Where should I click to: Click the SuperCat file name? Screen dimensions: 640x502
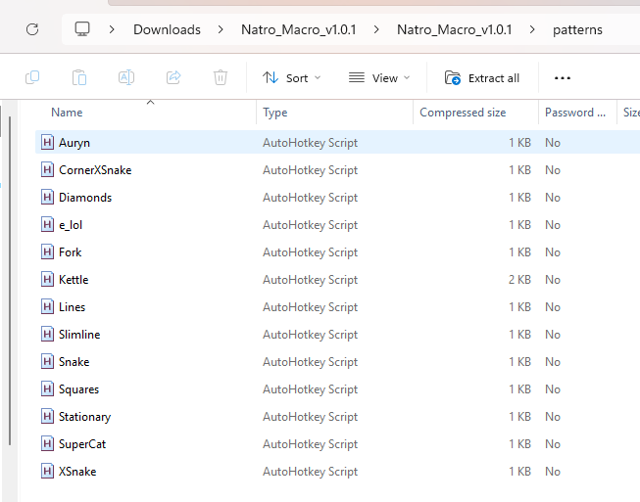point(82,444)
